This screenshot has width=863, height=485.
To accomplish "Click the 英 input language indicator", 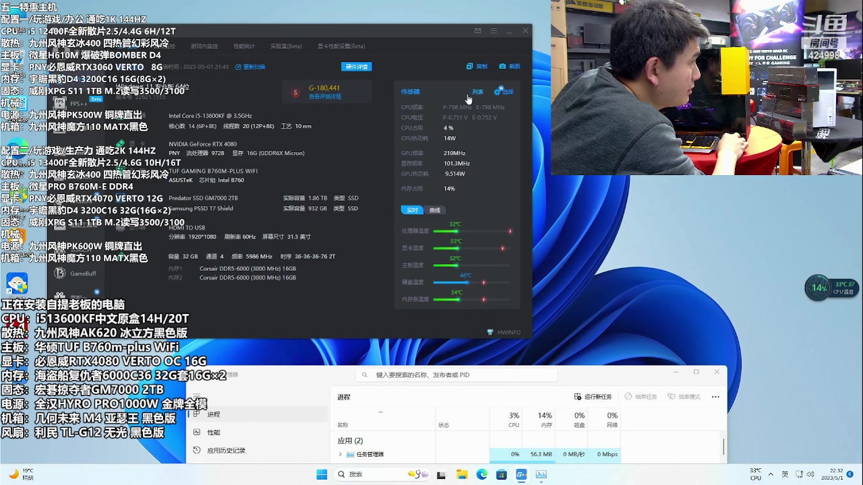I will click(785, 474).
